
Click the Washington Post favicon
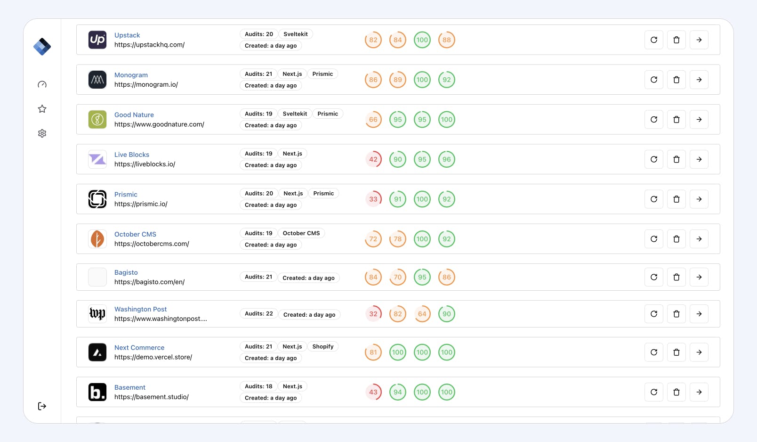pyautogui.click(x=97, y=314)
